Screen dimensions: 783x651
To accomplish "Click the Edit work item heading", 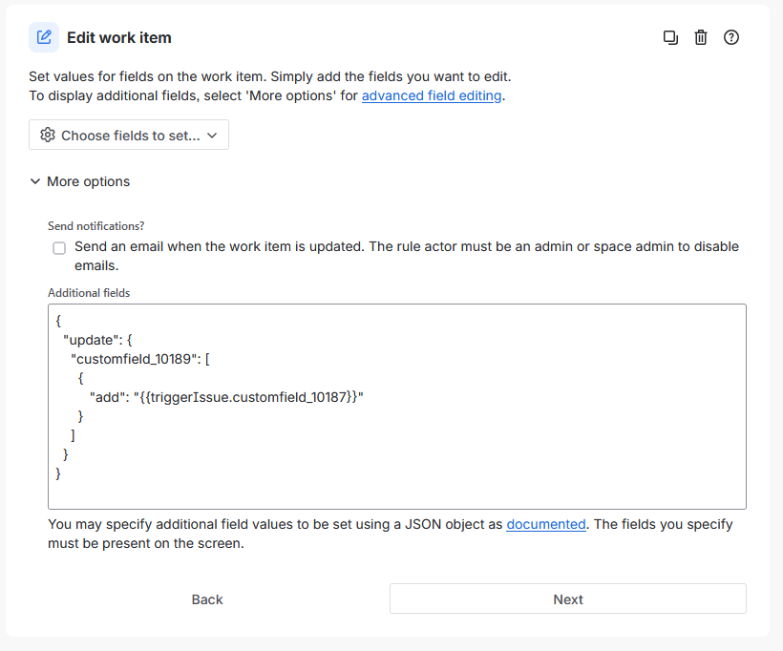I will point(119,38).
